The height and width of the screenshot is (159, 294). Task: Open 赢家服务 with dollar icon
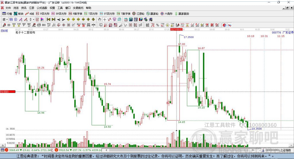(x=182, y=14)
